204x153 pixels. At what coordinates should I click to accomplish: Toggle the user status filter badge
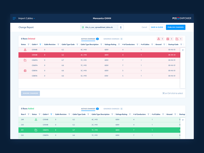pyautogui.click(x=160, y=39)
